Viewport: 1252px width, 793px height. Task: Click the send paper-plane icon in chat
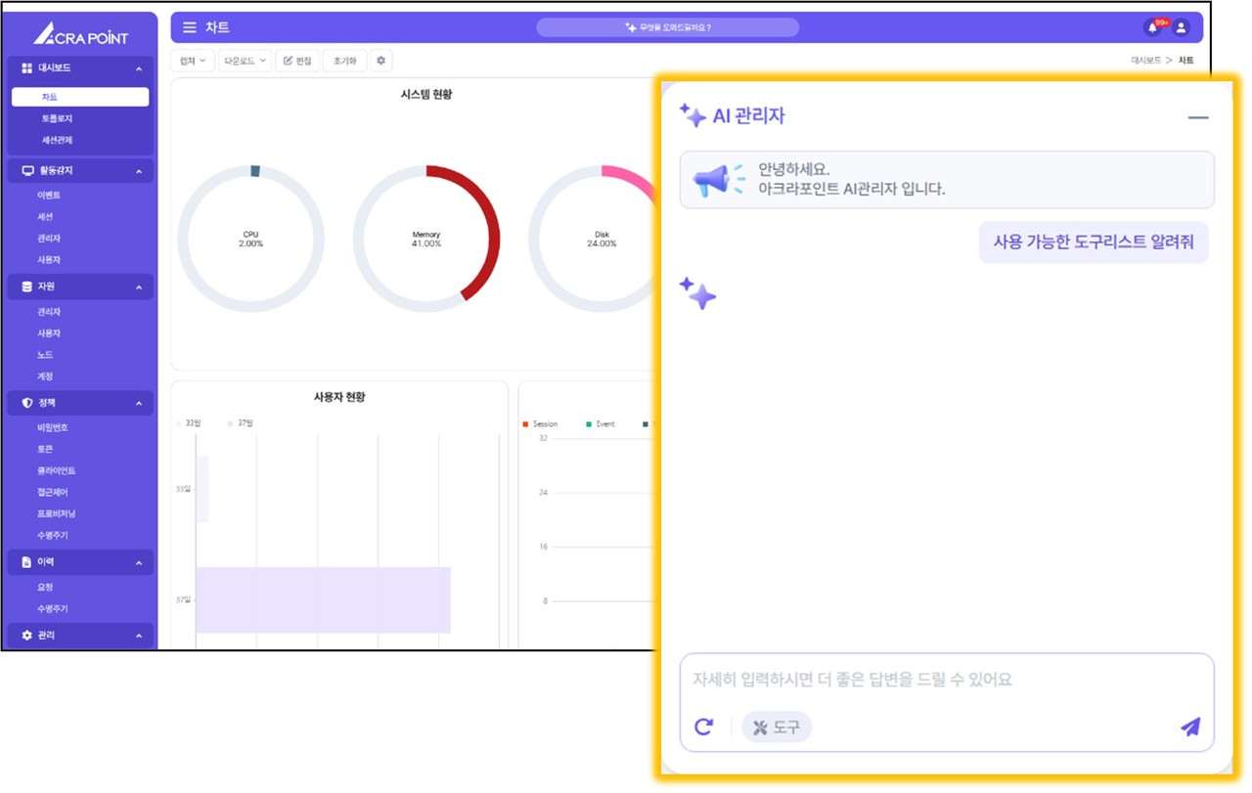tap(1189, 727)
